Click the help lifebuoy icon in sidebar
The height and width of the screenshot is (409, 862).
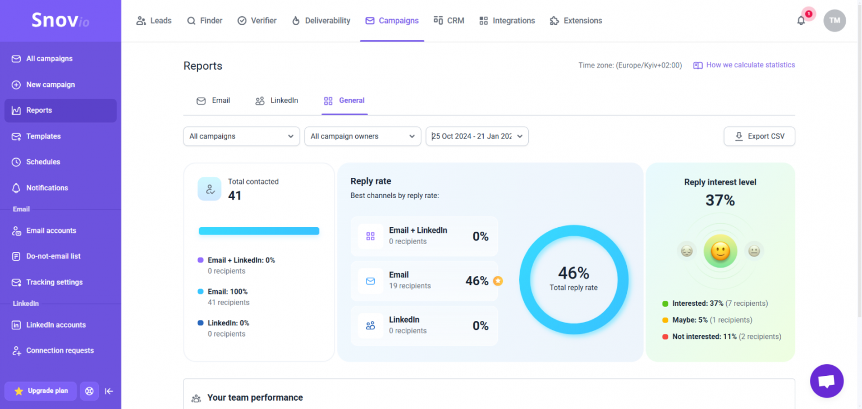pos(89,391)
